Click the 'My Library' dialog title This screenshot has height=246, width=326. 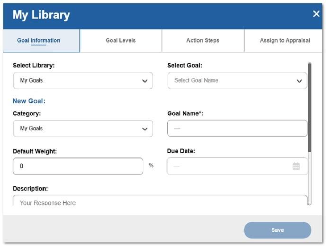pos(41,15)
